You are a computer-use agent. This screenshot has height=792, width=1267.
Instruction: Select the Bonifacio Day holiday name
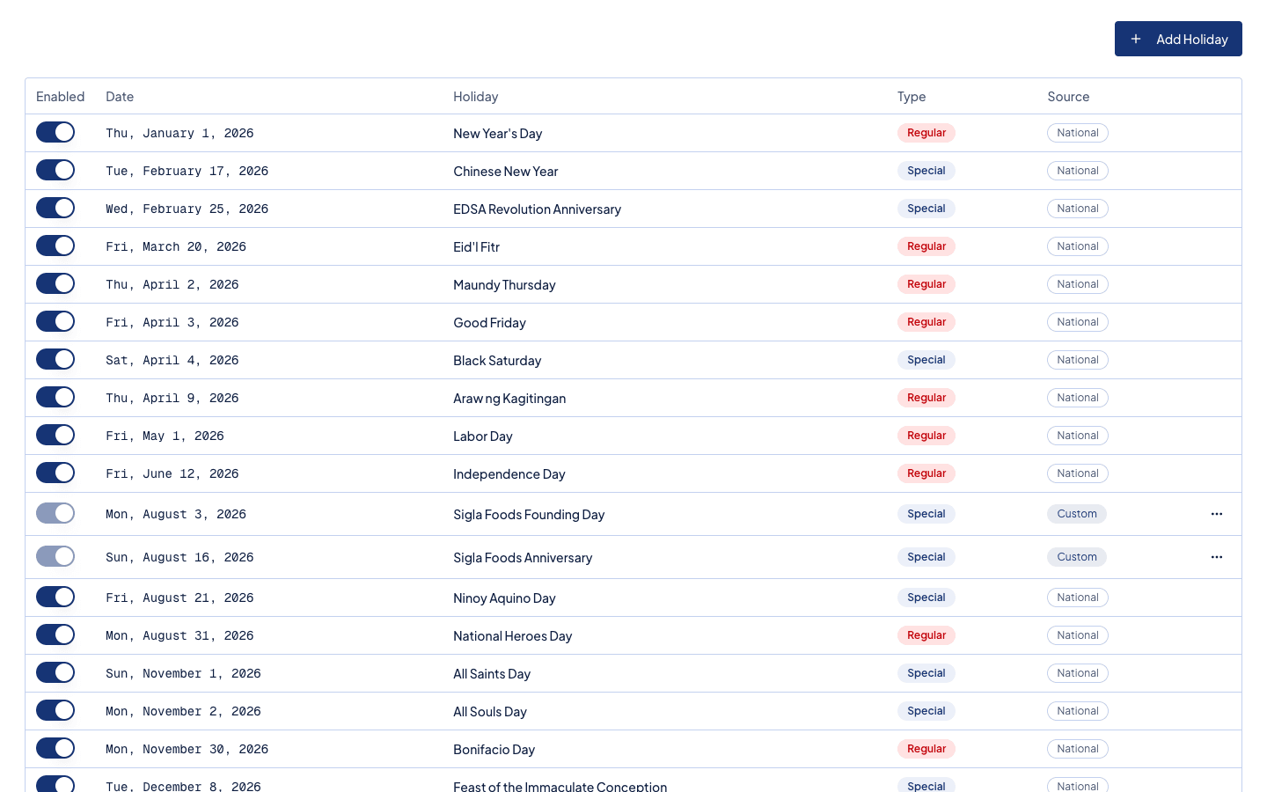click(494, 750)
